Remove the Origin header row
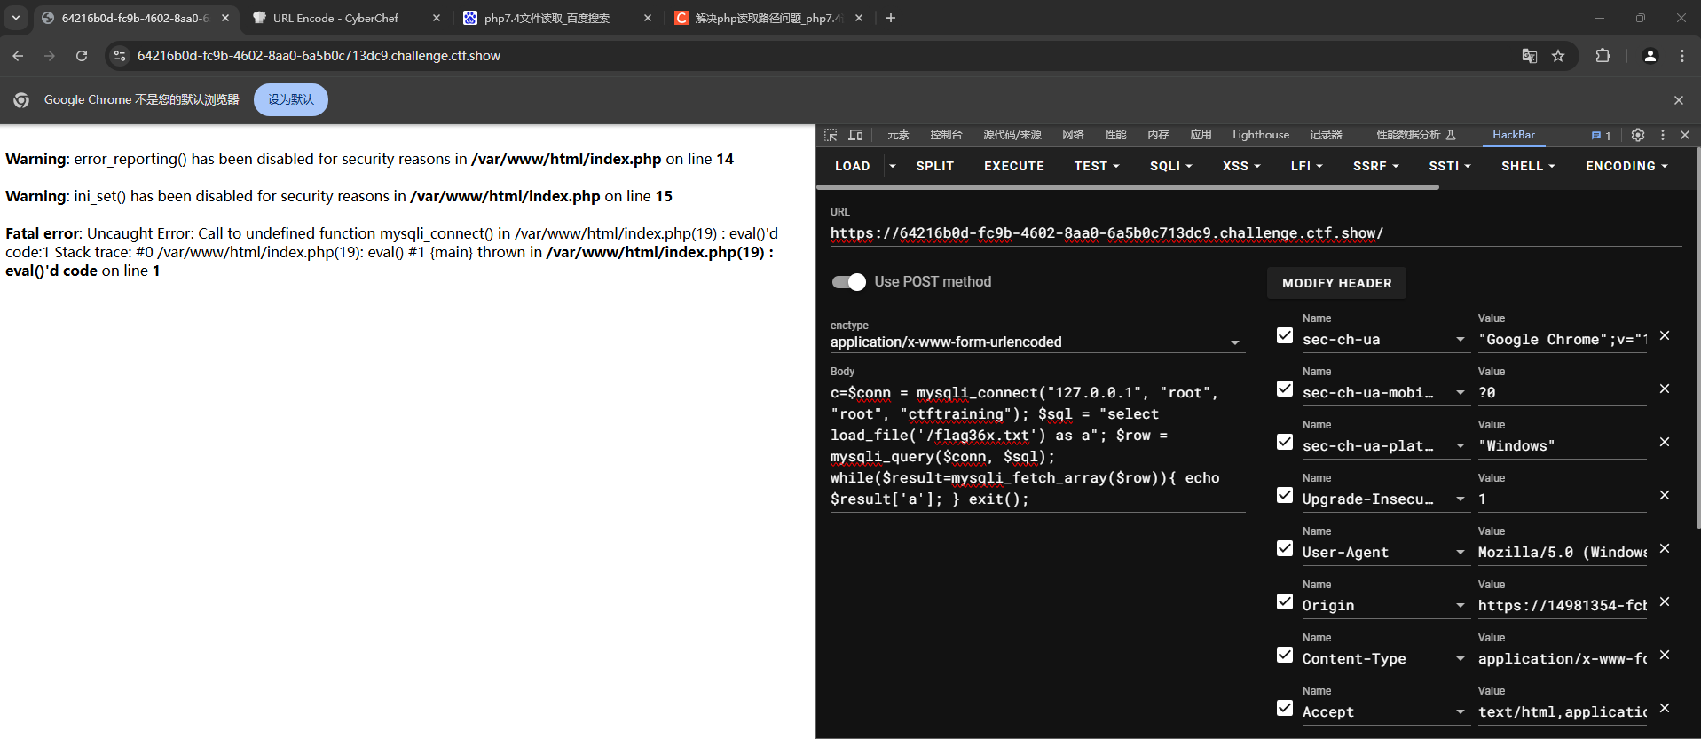The width and height of the screenshot is (1701, 739). pos(1665,601)
